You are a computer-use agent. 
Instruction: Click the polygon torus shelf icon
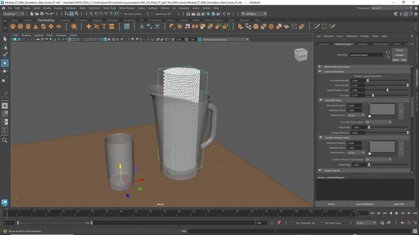click(x=43, y=26)
